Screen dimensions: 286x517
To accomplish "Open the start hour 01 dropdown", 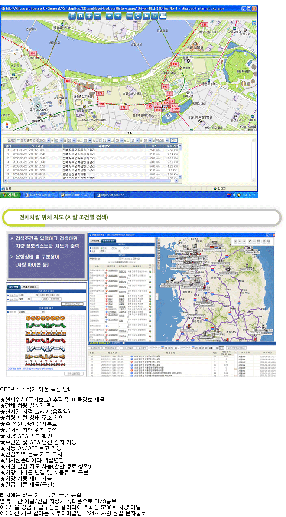I will (107, 140).
